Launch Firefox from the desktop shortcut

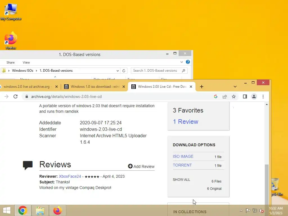[x=11, y=40]
